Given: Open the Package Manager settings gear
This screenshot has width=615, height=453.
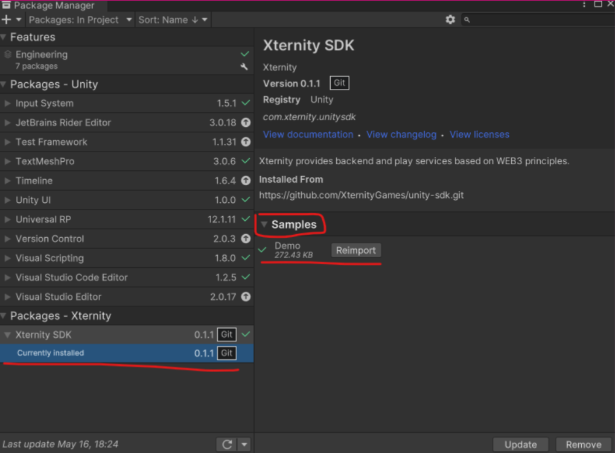Looking at the screenshot, I should click(451, 20).
